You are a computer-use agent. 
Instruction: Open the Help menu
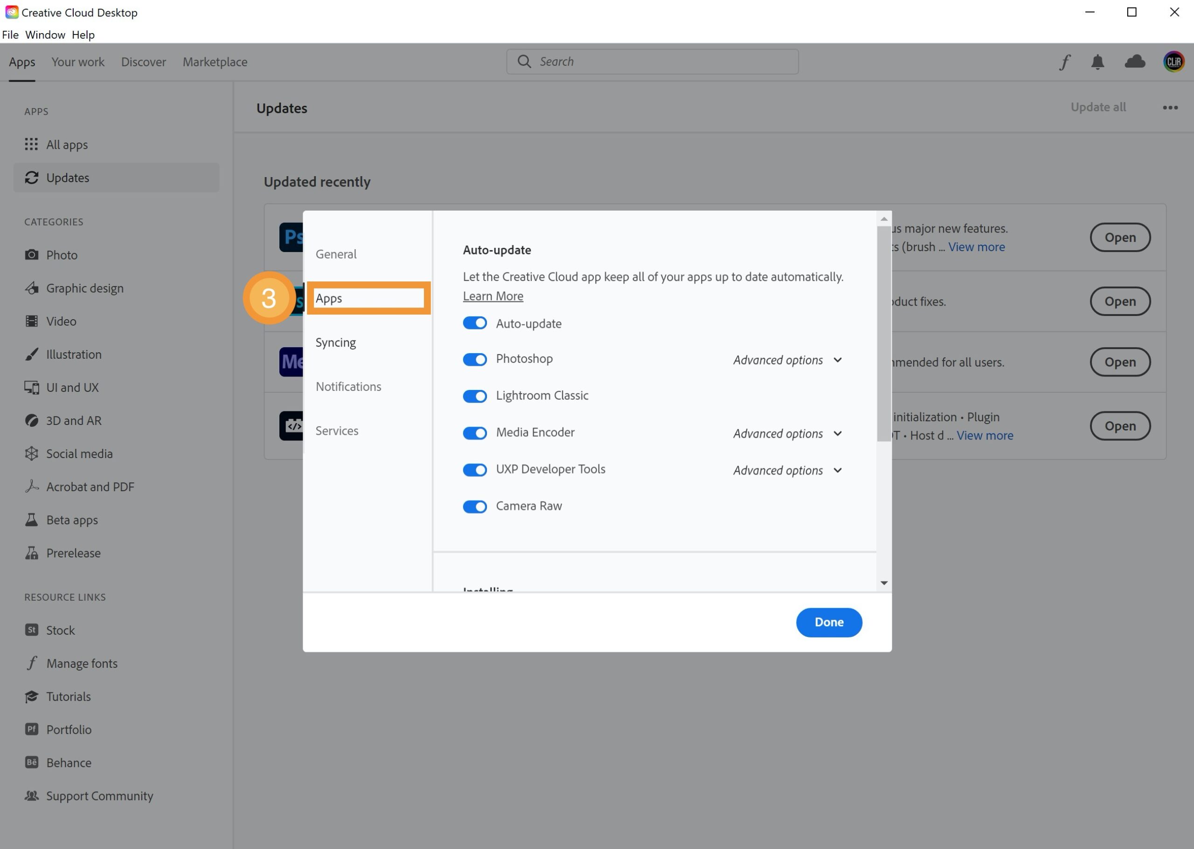point(83,34)
